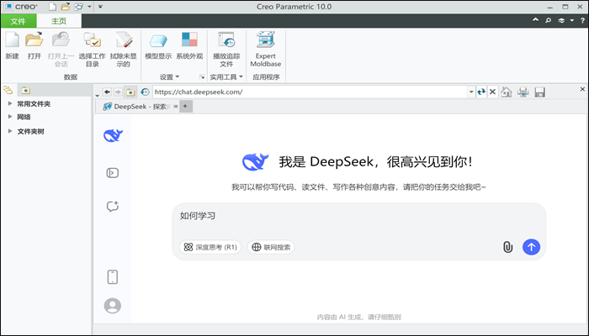The image size is (589, 336).
Task: Click the New file icon in quick access toolbar
Action: point(53,7)
